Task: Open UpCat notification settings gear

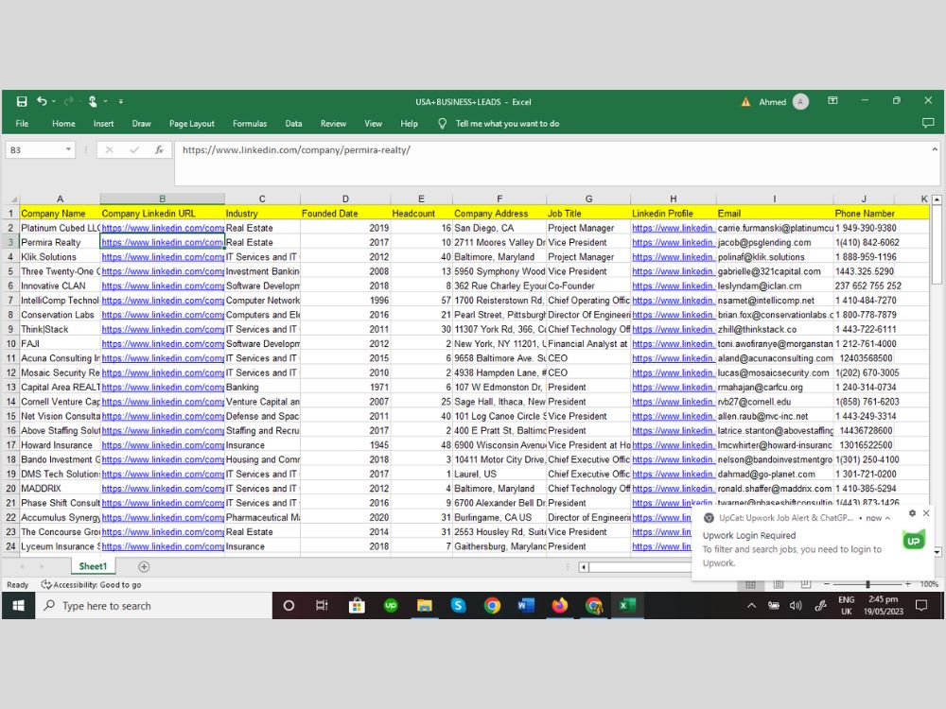Action: (x=912, y=513)
